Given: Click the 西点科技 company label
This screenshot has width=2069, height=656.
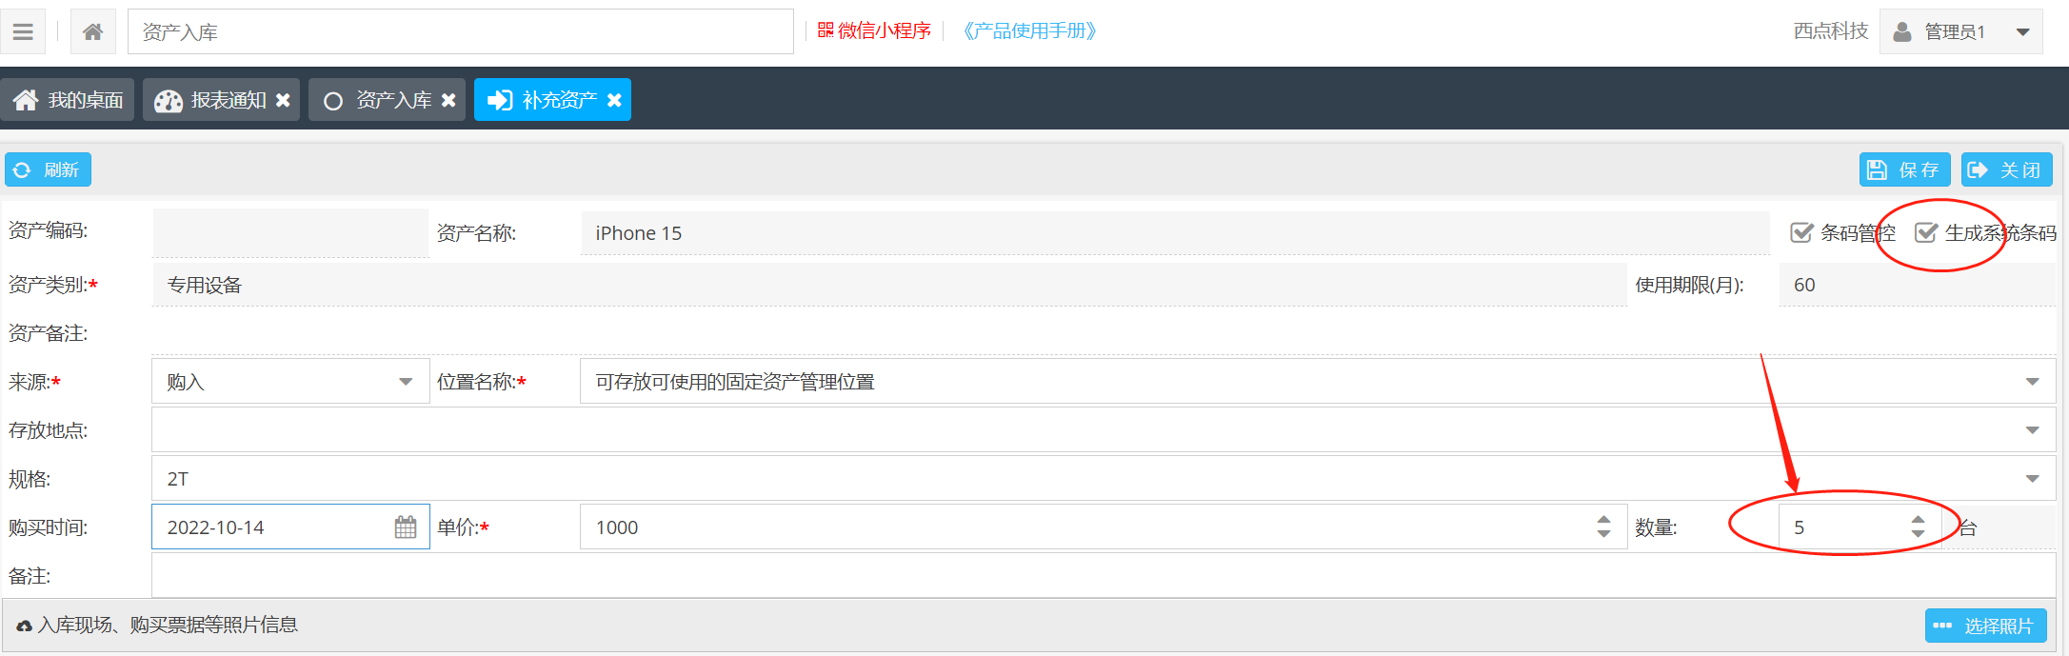Looking at the screenshot, I should pos(1830,31).
